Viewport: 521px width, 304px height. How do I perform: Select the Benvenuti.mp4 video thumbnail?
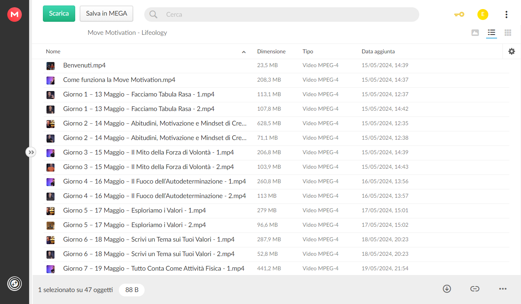[x=51, y=66]
